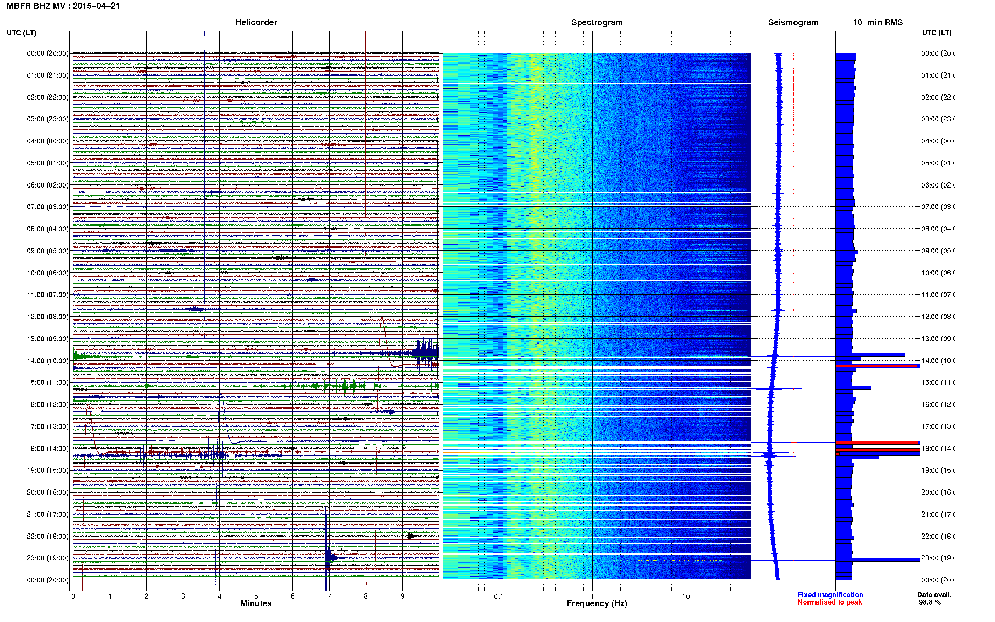Screen dimensions: 995x622
Task: Click left time label '03:00 (23:00)'
Action: pyautogui.click(x=48, y=119)
